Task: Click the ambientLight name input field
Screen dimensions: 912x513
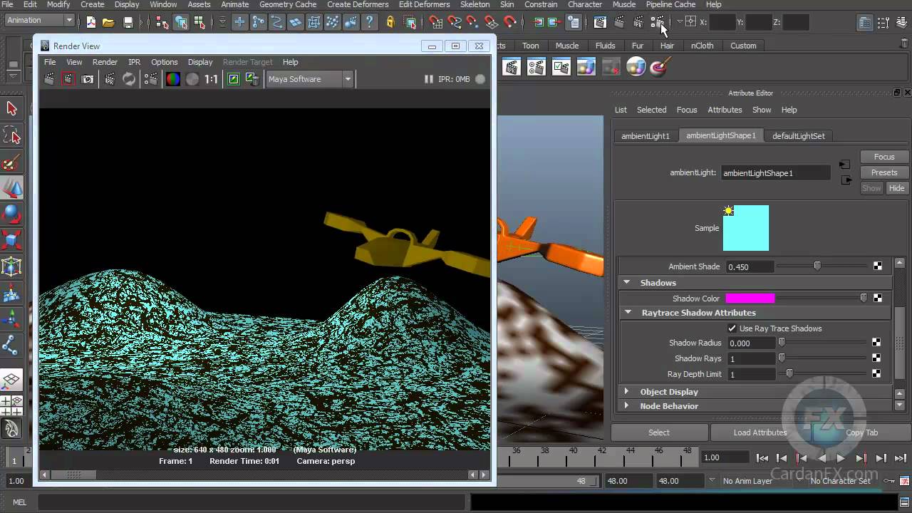Action: click(776, 173)
